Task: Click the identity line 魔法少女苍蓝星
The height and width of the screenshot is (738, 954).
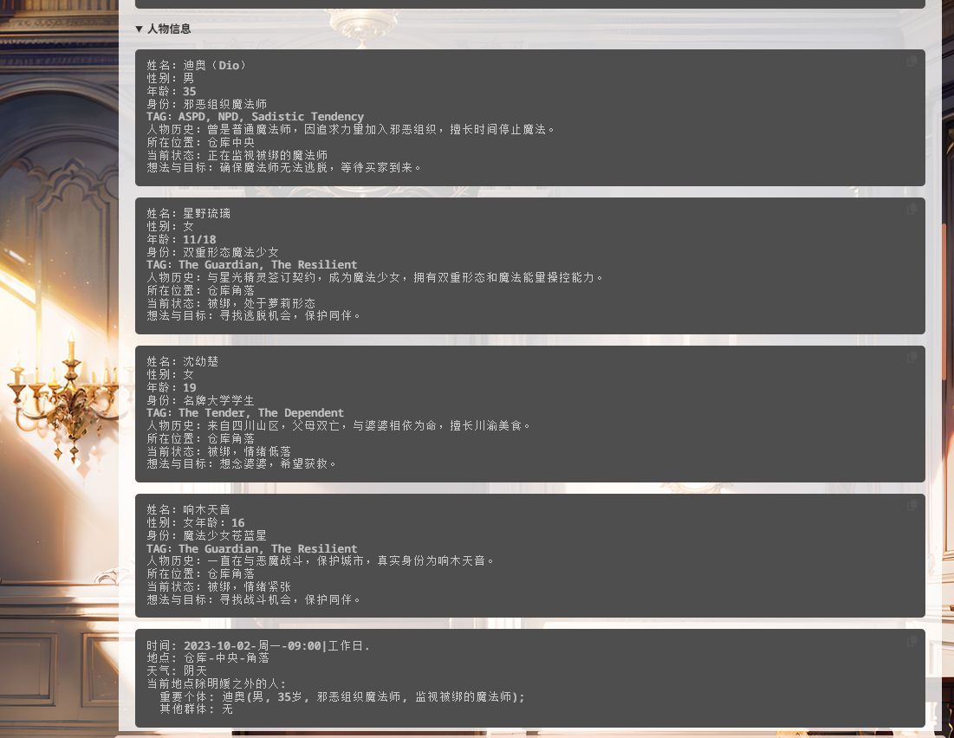Action: point(206,535)
